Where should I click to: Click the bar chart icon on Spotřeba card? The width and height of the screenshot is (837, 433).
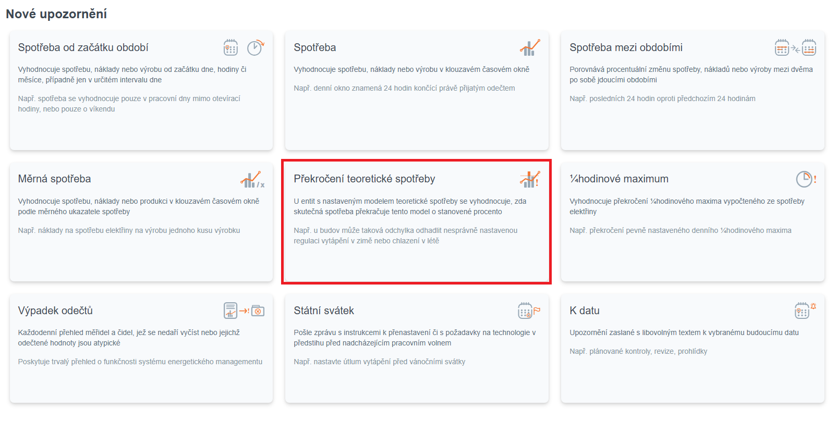530,47
